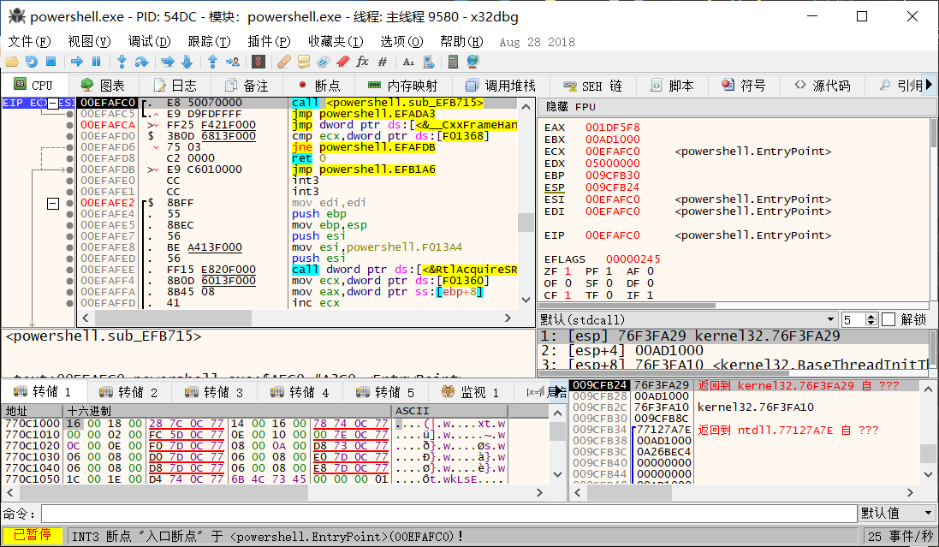Toggle the 解锁 checkbox
The image size is (939, 547).
888,319
